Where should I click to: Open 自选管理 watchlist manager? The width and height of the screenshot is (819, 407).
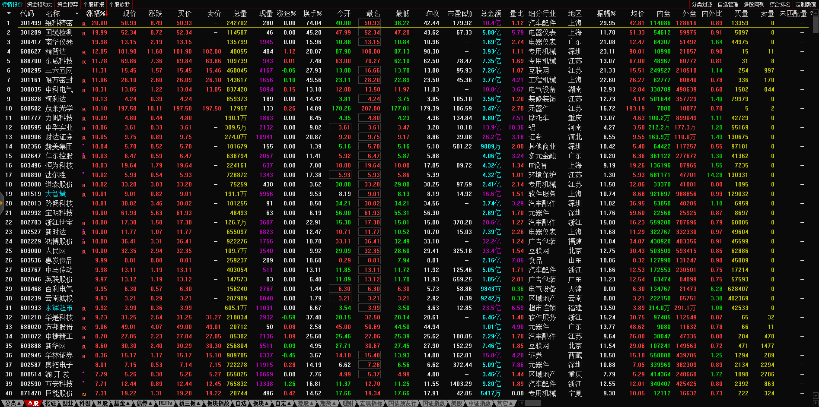click(x=728, y=4)
